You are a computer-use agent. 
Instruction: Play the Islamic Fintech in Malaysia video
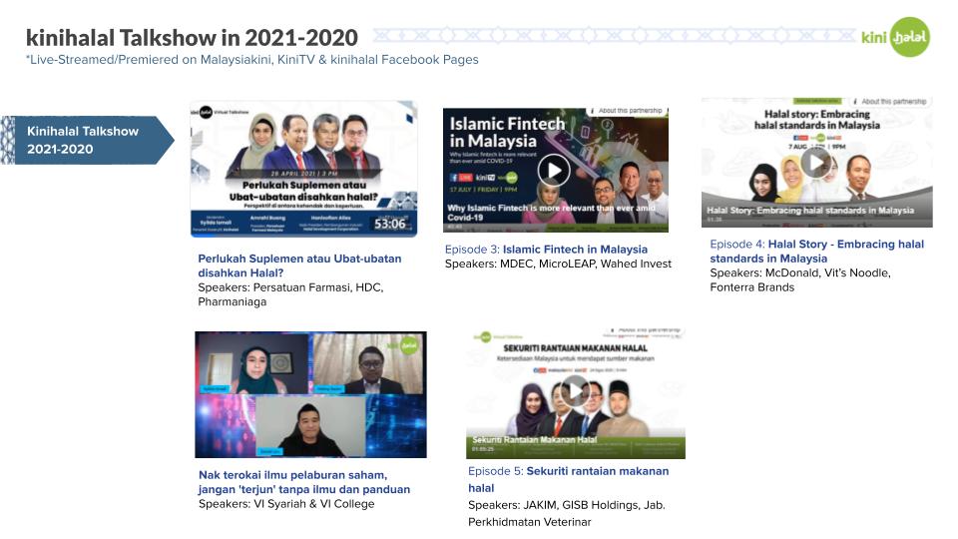[554, 171]
